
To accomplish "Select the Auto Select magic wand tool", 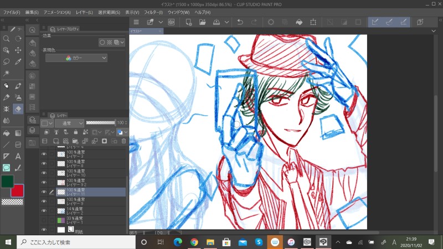I will 6,73.
